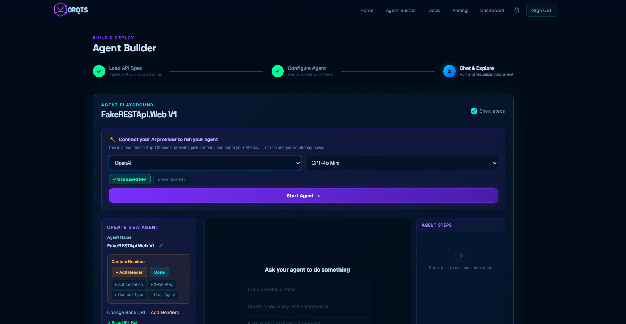
Task: Click the ORQIS brand text
Action: coord(78,10)
